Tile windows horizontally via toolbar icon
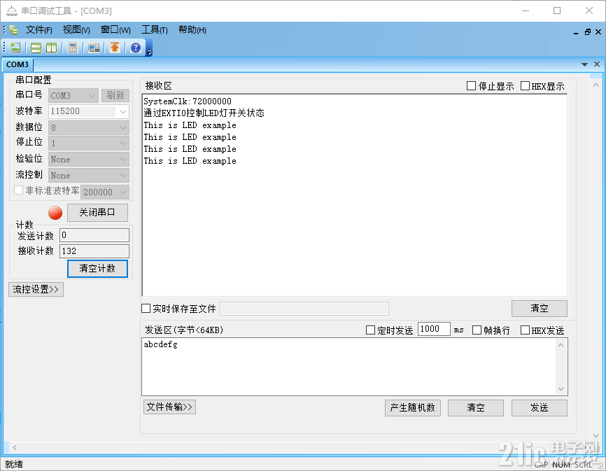Image resolution: width=606 pixels, height=471 pixels. [x=36, y=48]
